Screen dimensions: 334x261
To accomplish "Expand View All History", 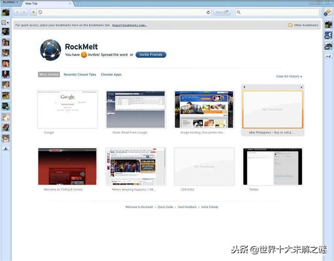I will (x=289, y=77).
